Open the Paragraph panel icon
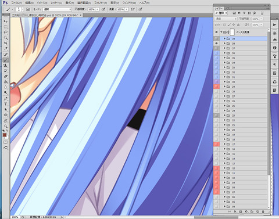The width and height of the screenshot is (279, 219). 274,64
